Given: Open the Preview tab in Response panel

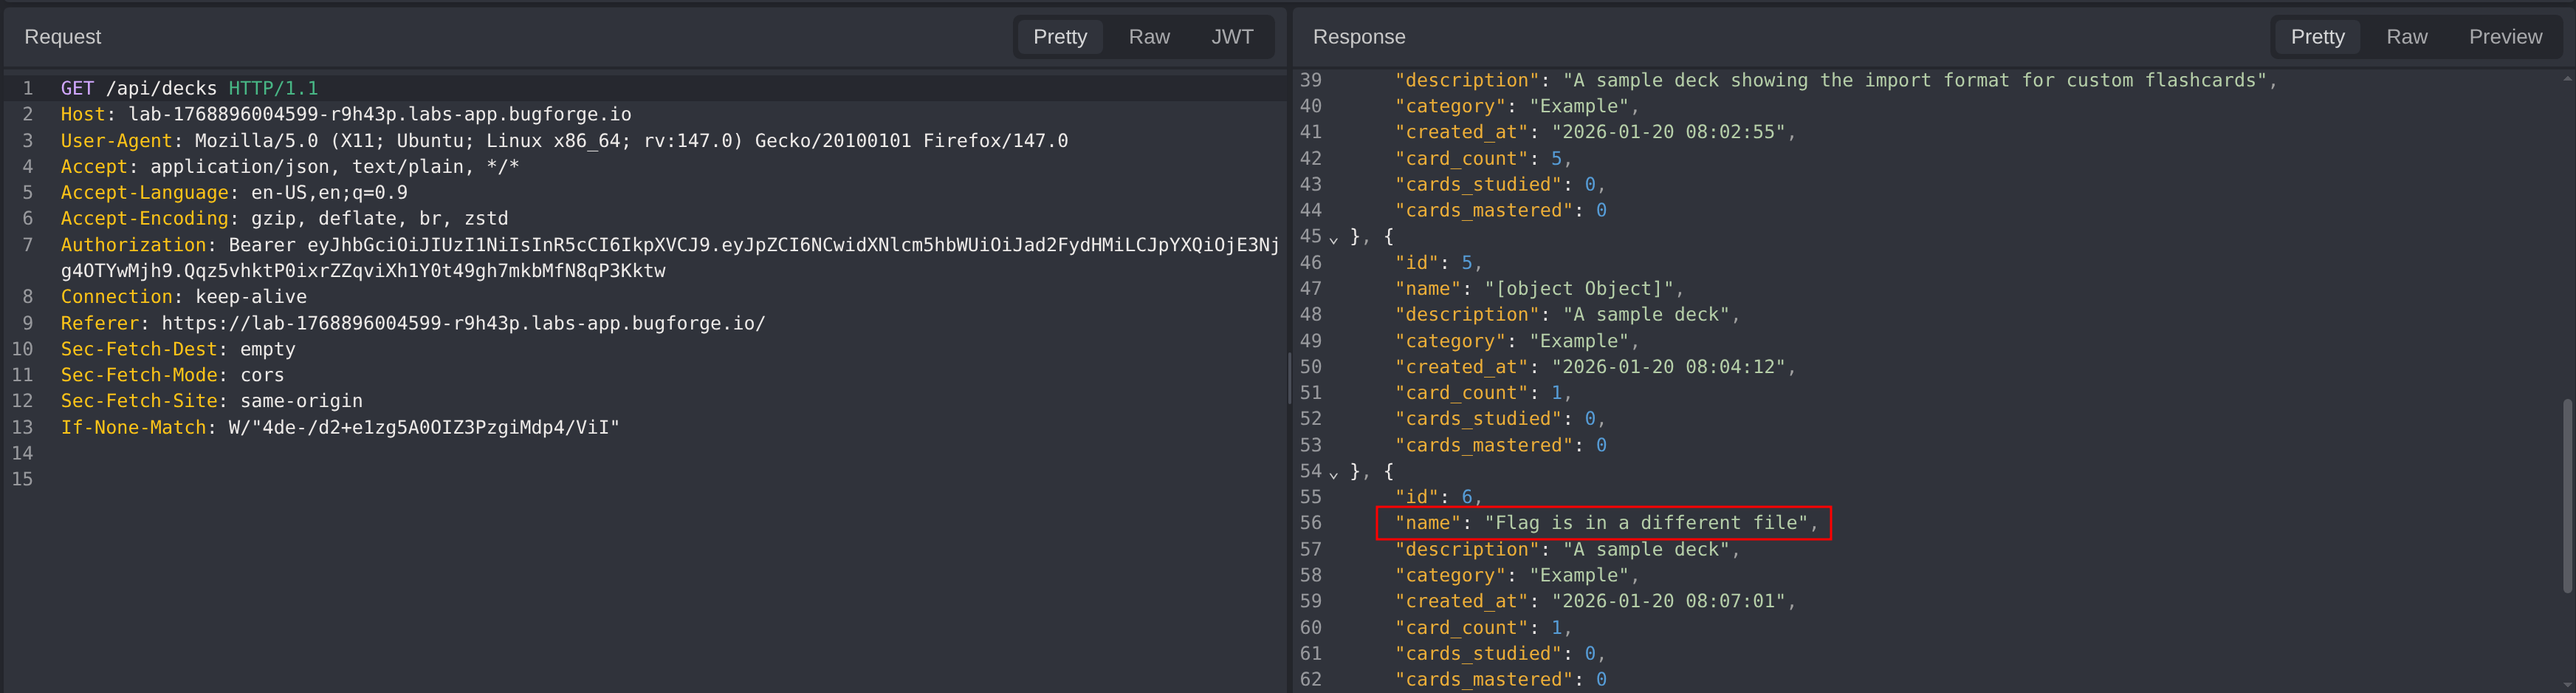Looking at the screenshot, I should click(x=2504, y=37).
